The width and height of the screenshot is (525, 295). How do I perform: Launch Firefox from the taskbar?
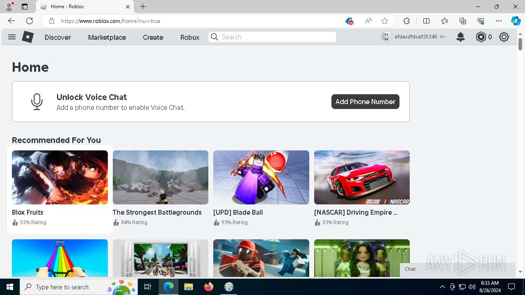(x=209, y=287)
